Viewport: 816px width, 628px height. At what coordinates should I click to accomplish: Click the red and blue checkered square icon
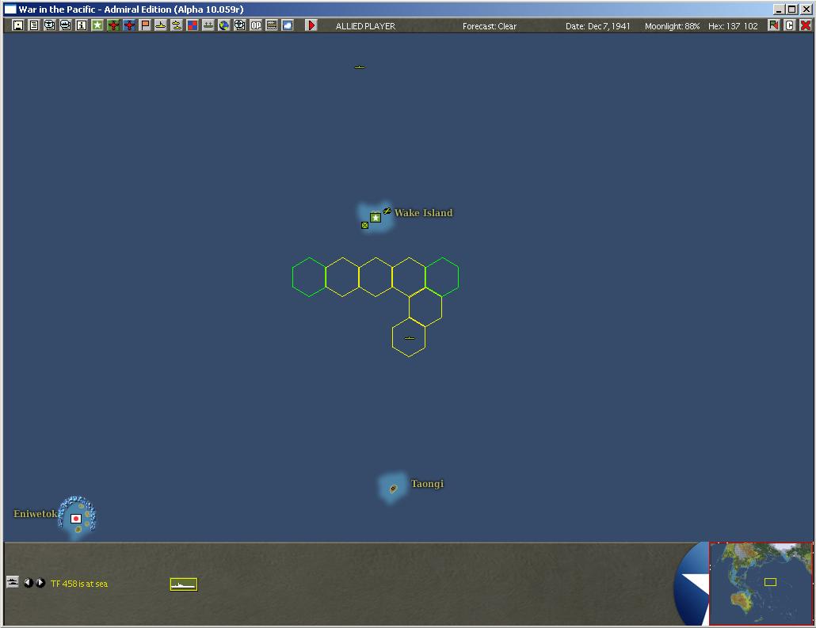tap(193, 25)
